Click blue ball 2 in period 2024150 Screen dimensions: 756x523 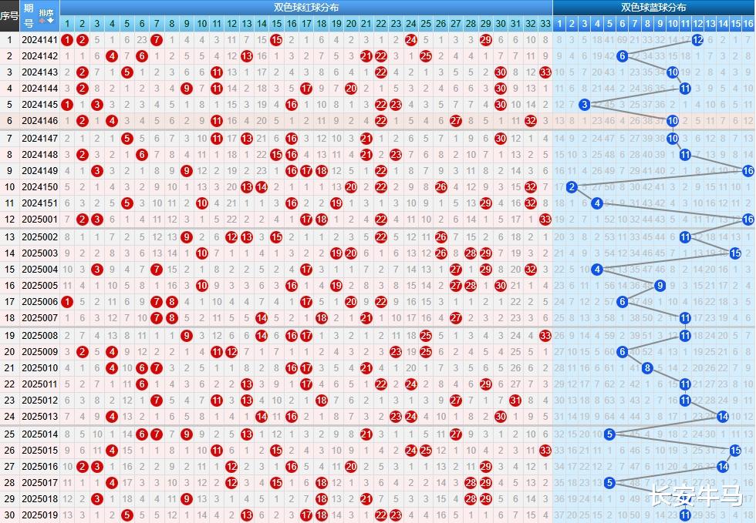572,187
